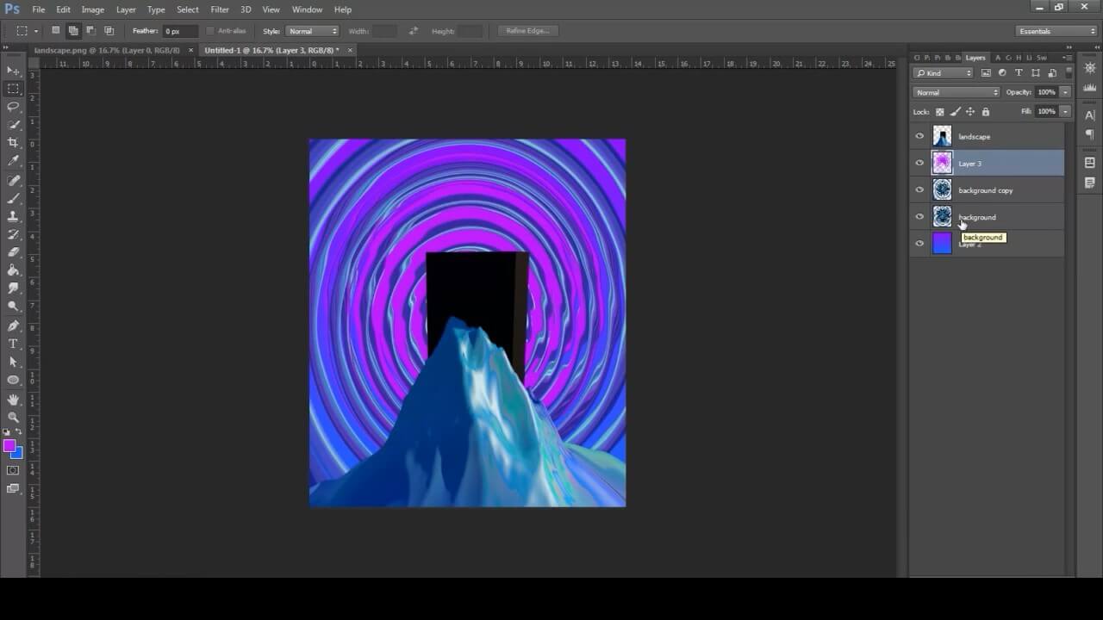
Task: Select the Horizontal Type tool
Action: (13, 344)
